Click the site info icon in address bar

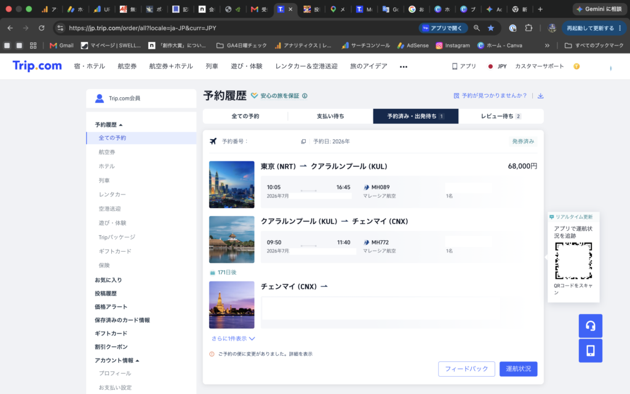(60, 28)
